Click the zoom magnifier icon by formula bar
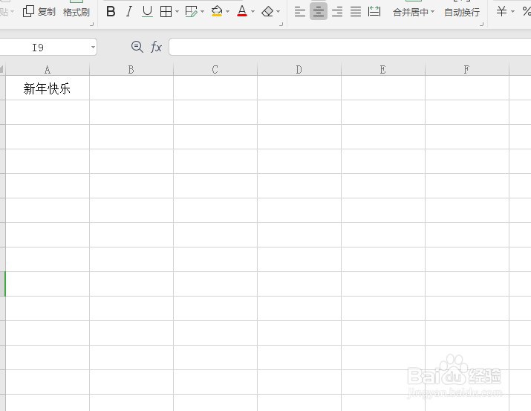 click(137, 47)
